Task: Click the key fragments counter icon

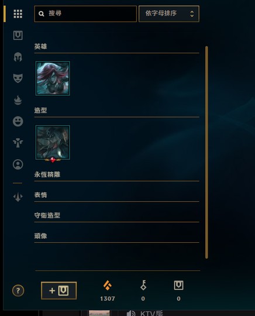Action: [143, 285]
